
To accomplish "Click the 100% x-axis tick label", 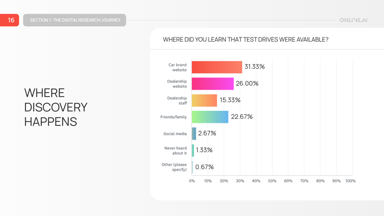I will [x=350, y=181].
